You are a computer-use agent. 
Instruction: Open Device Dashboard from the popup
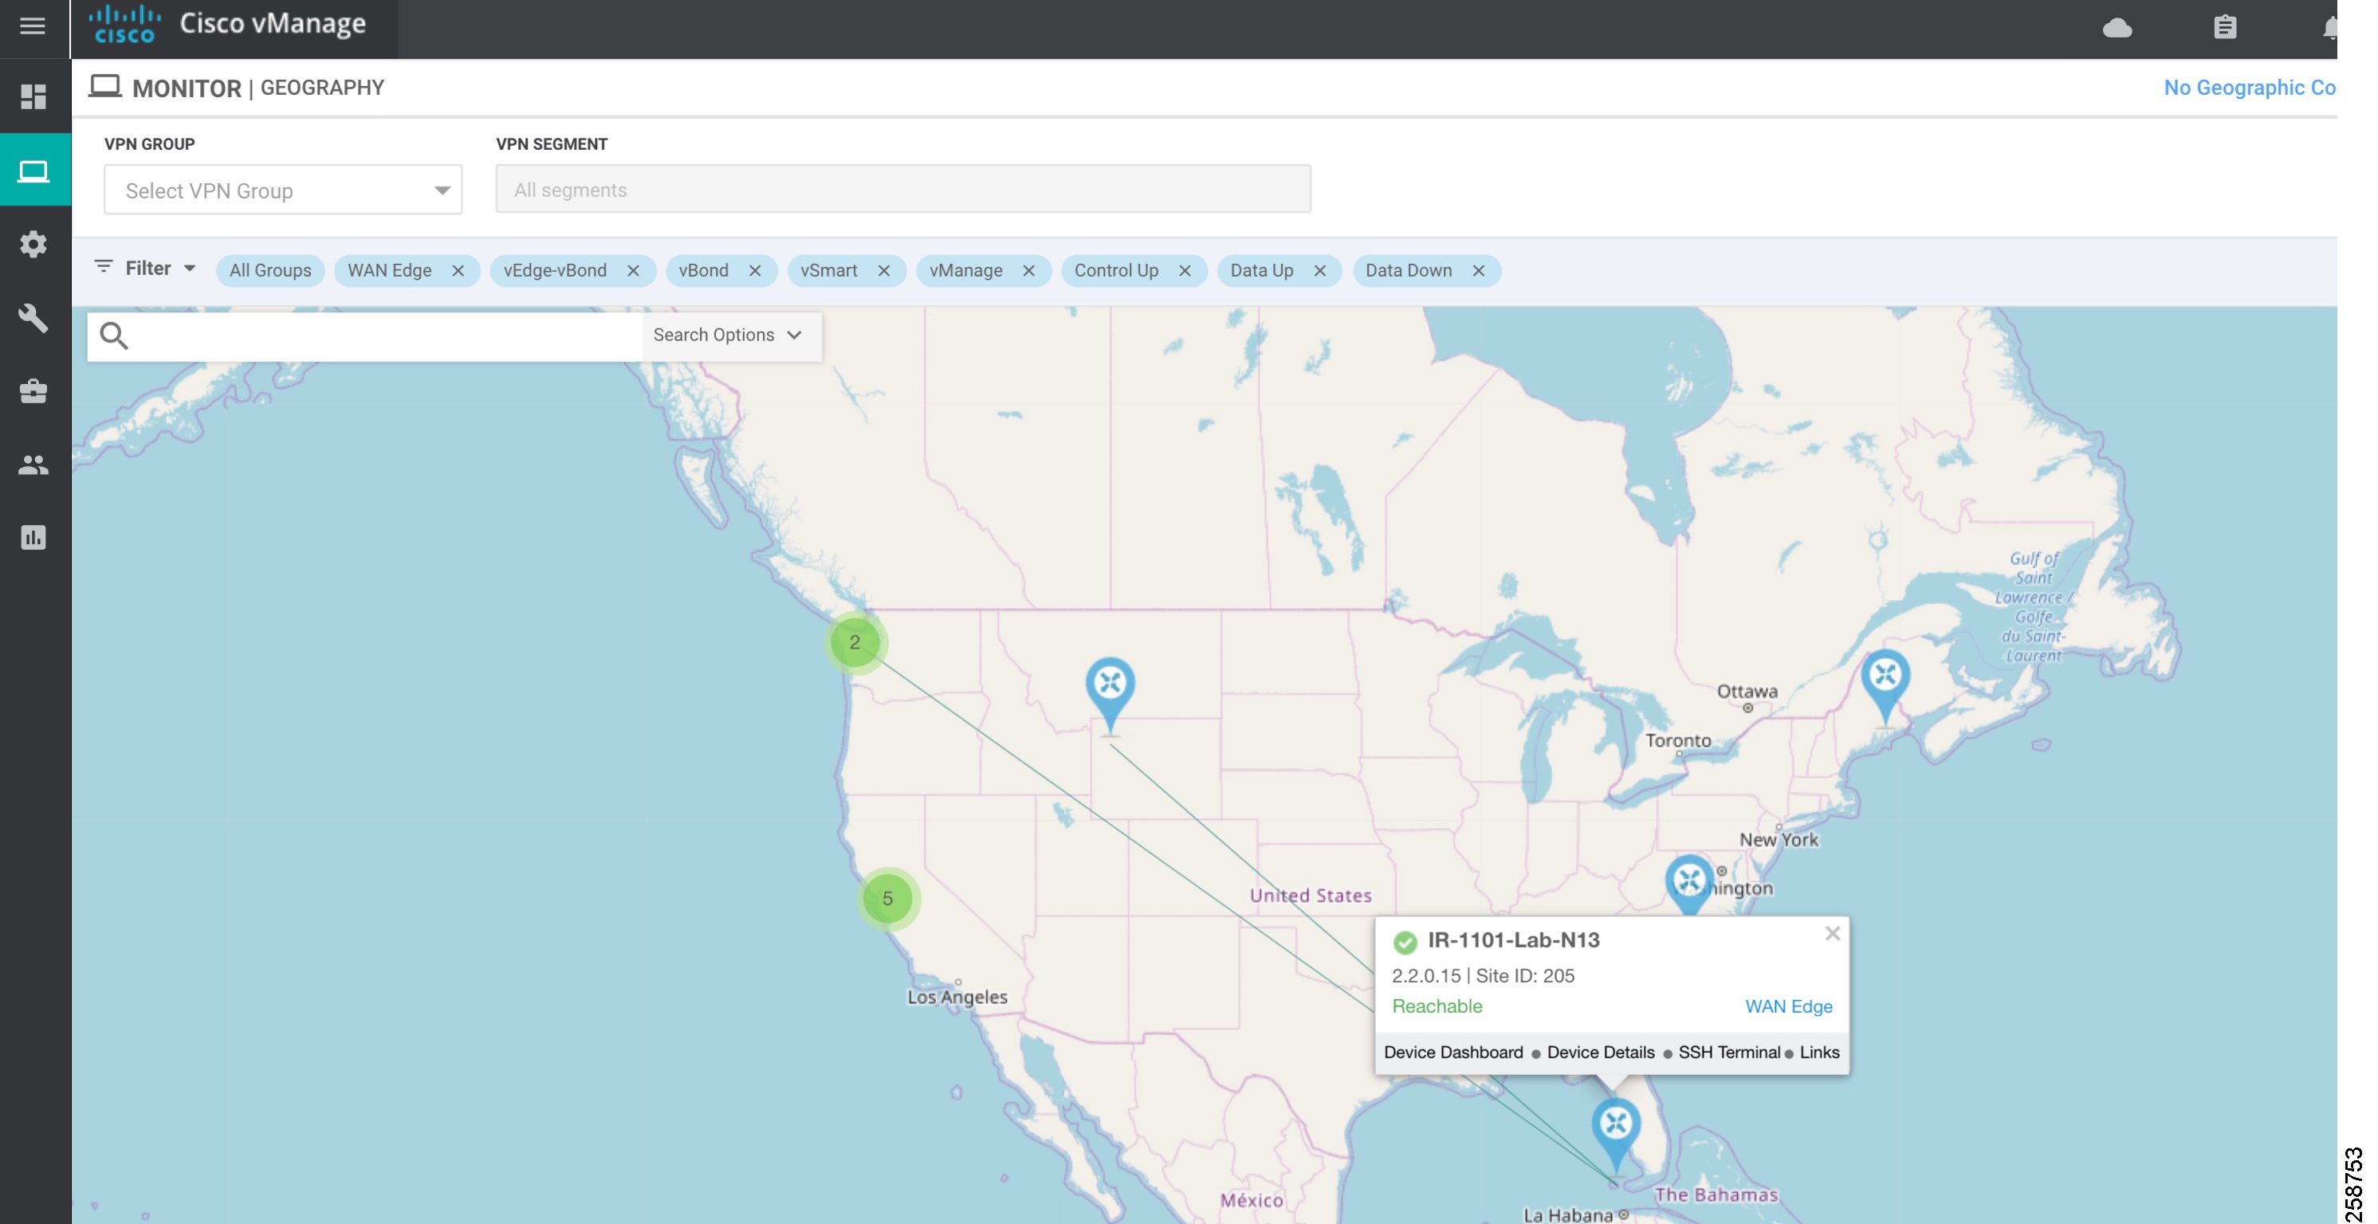(x=1453, y=1053)
